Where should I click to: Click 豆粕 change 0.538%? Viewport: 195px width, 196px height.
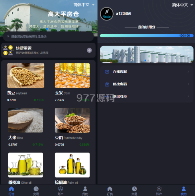85,144
